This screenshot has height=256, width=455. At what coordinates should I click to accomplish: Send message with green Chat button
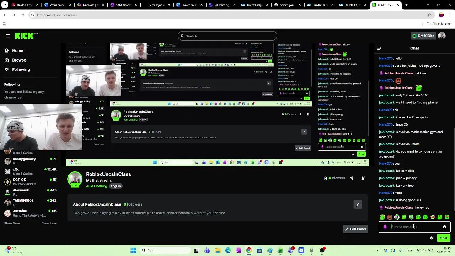(x=443, y=238)
